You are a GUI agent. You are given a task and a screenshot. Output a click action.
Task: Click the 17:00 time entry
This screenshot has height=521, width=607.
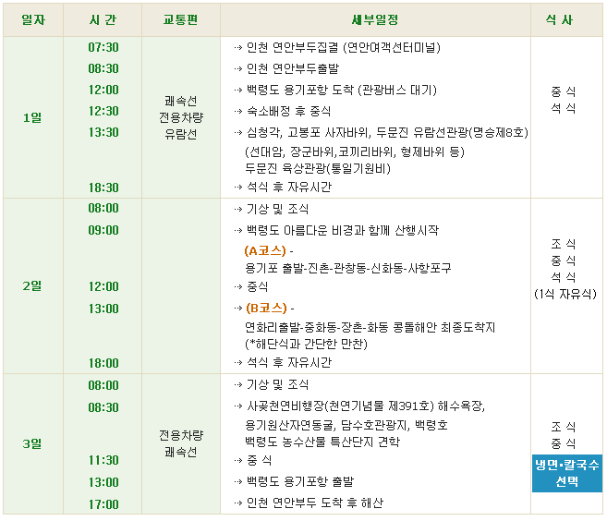[x=103, y=504]
